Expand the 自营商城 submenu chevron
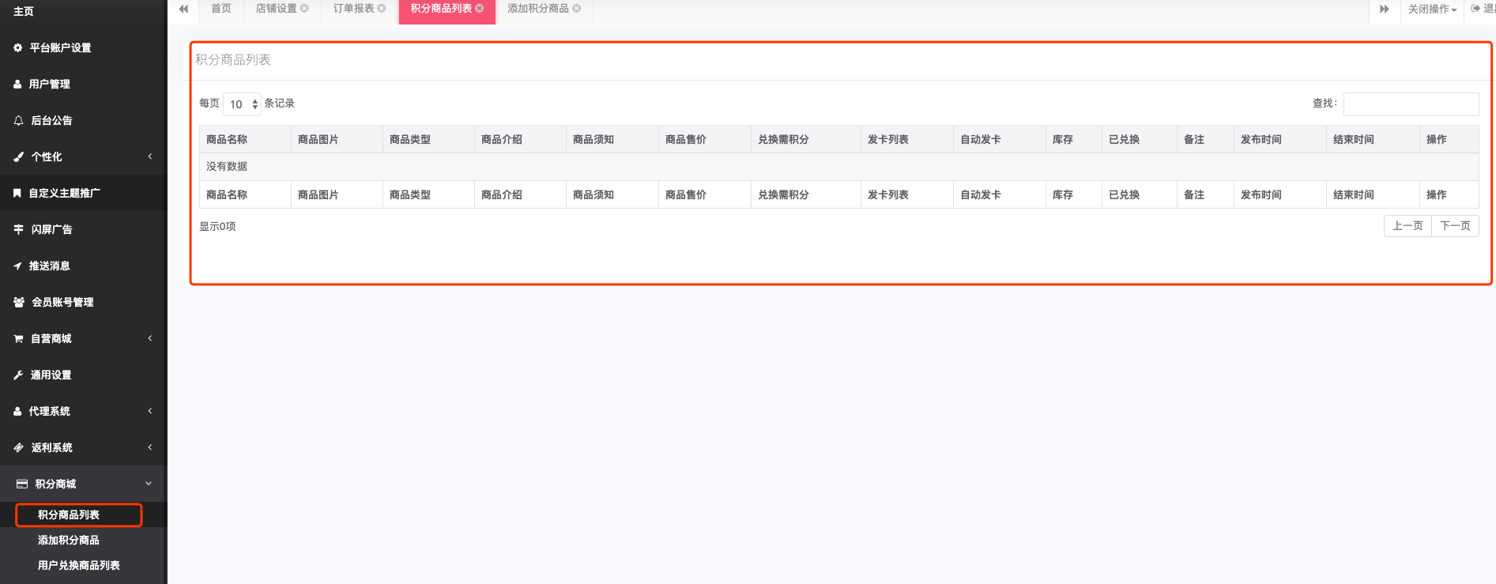Image resolution: width=1496 pixels, height=584 pixels. pos(150,338)
